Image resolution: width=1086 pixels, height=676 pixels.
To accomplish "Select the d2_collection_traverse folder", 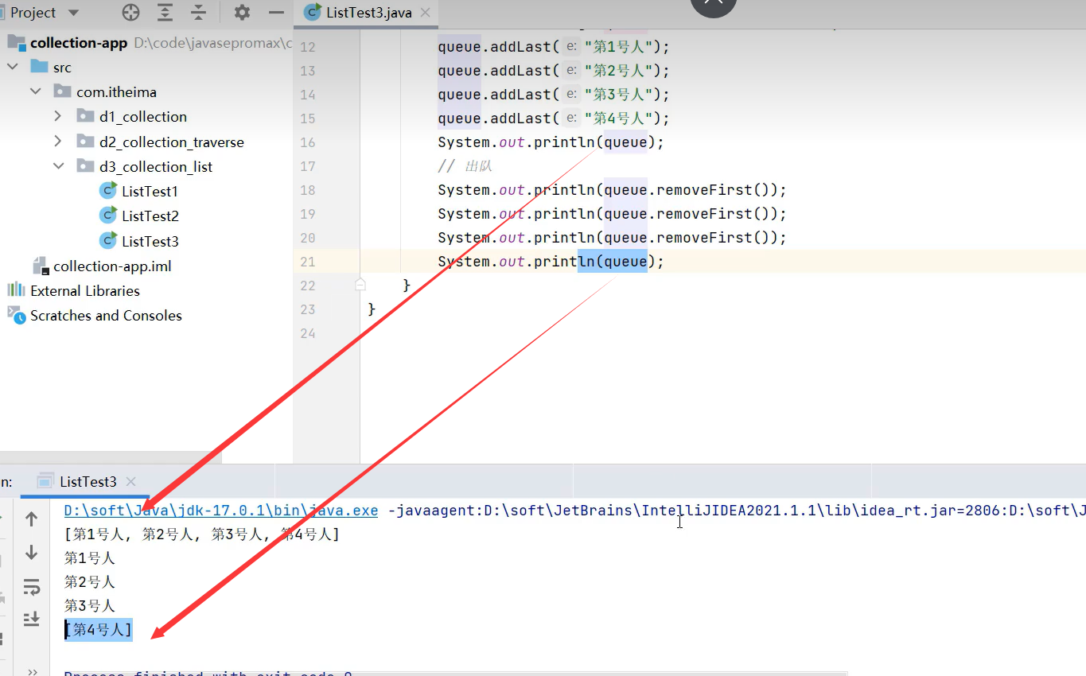I will 172,142.
